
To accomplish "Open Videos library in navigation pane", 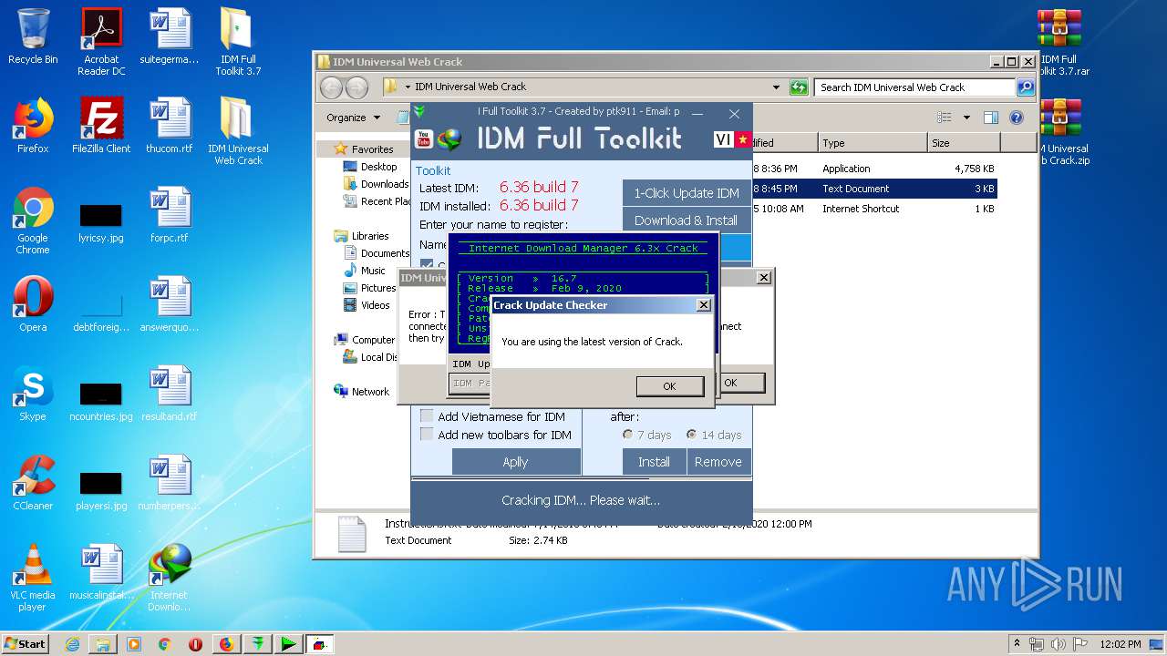I will pyautogui.click(x=367, y=305).
